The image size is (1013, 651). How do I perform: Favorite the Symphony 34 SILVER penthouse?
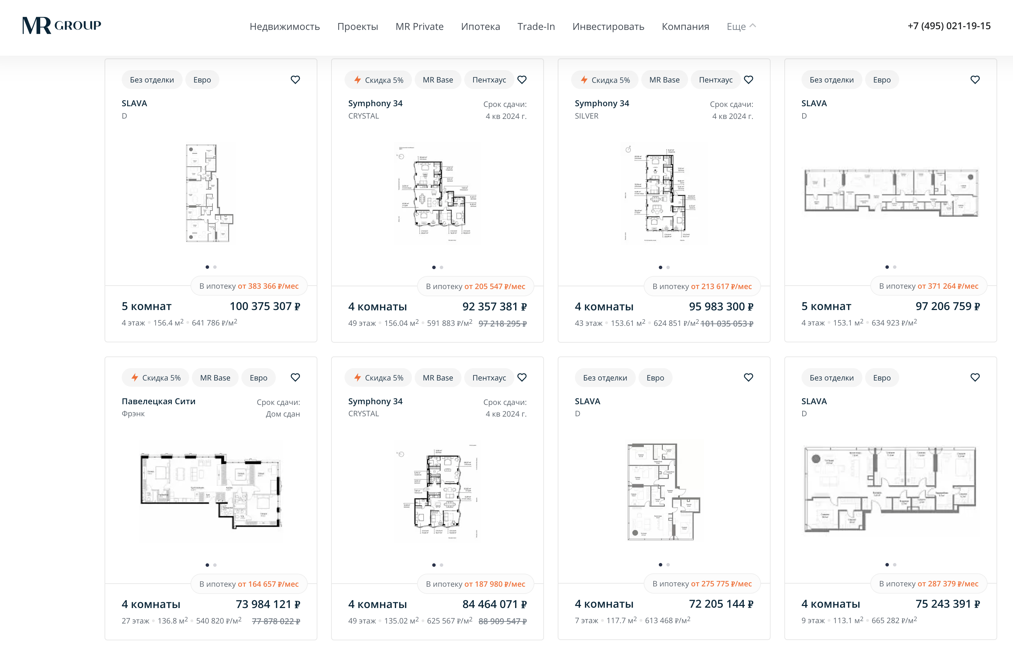[749, 79]
